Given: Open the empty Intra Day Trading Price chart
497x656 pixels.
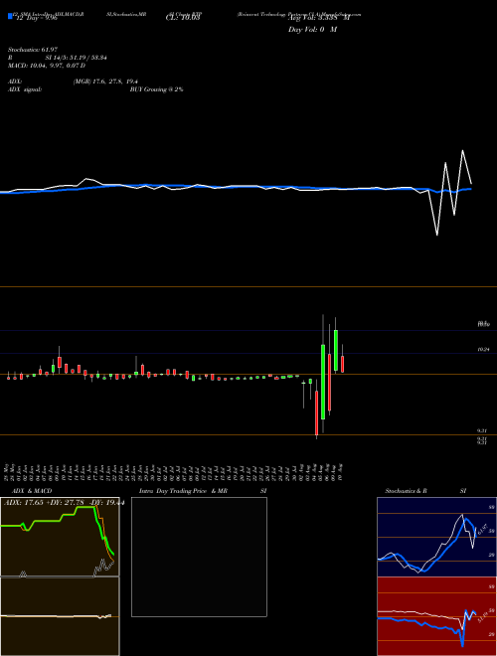Looking at the screenshot, I should (199, 557).
